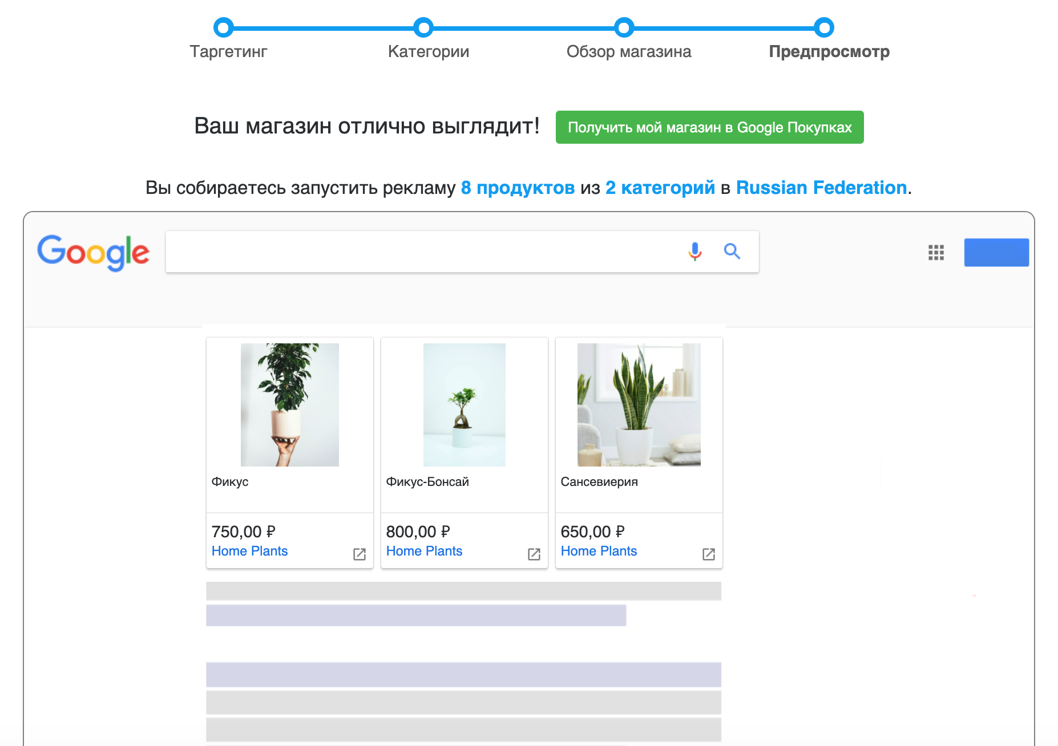Click the heading Ваш магазин отлично выглядит!
The height and width of the screenshot is (746, 1058).
367,126
